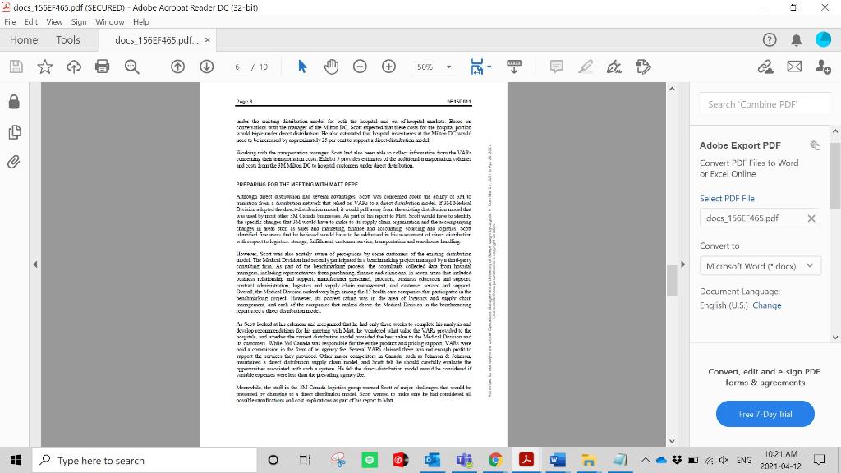The width and height of the screenshot is (841, 473).
Task: Click the Save file icon
Action: 16,67
